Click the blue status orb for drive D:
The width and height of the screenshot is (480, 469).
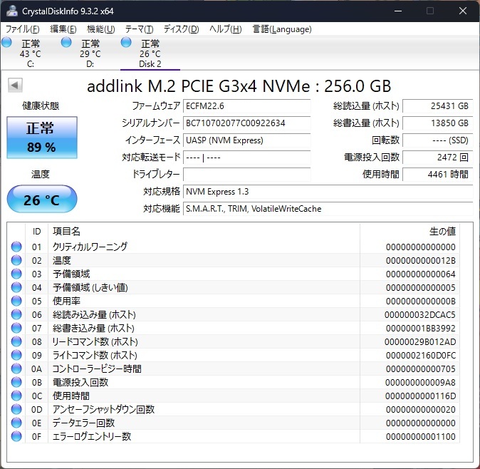[x=66, y=42]
